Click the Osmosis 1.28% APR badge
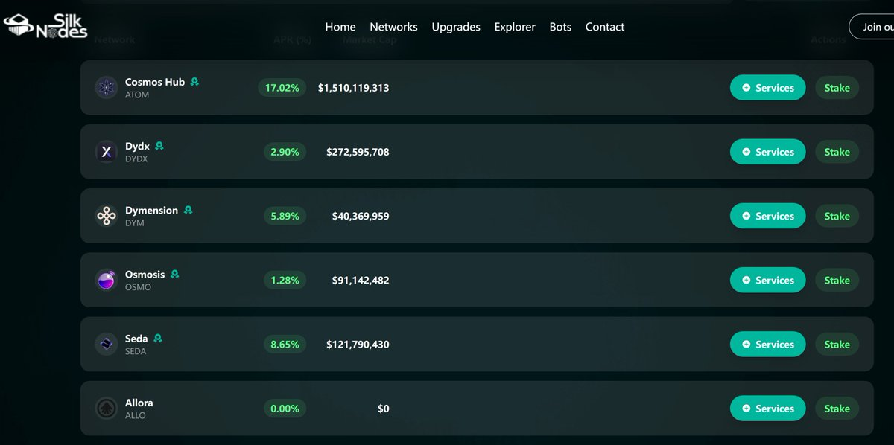 [x=285, y=281]
